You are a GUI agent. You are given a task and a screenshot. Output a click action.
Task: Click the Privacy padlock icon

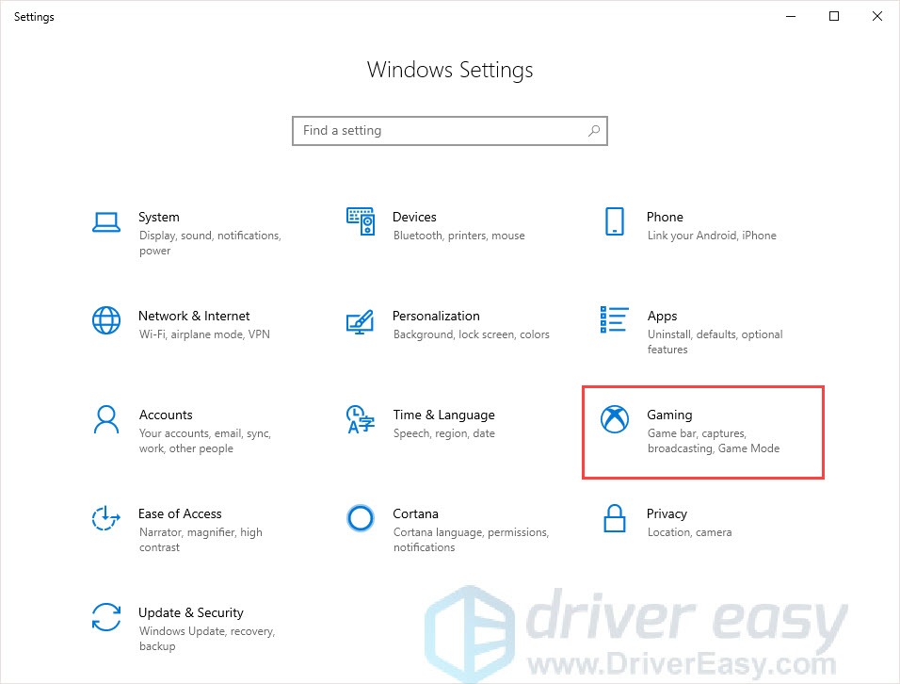coord(614,518)
